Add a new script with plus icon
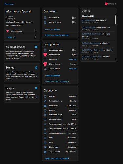Viewport: 123px width, 164px height. coord(36,88)
